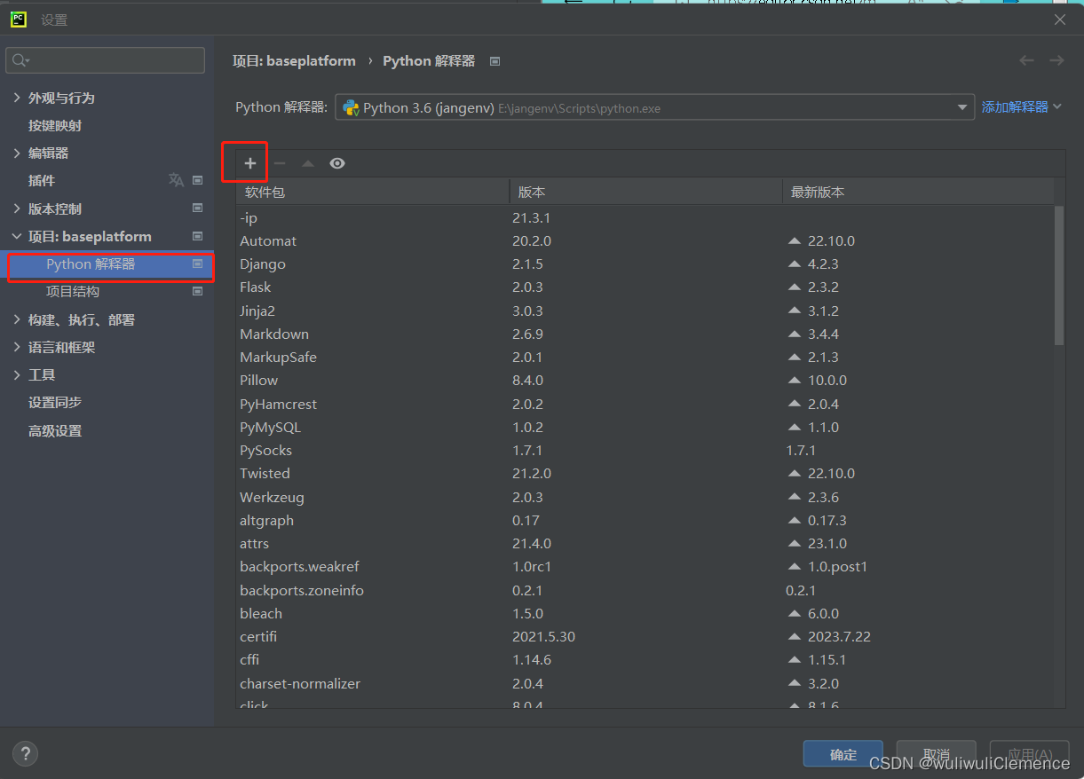The width and height of the screenshot is (1084, 779).
Task: Select the bleach package row
Action: coord(645,614)
